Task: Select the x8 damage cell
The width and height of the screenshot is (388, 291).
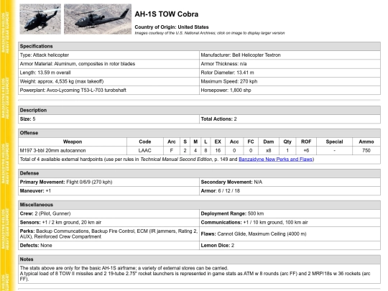Action: click(269, 150)
